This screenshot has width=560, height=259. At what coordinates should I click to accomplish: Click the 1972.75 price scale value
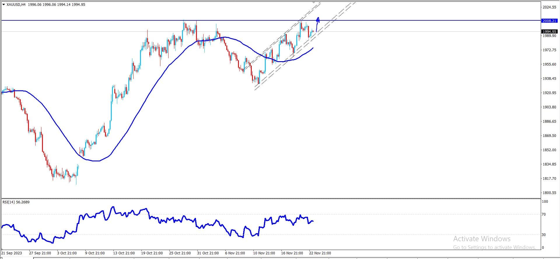[x=549, y=50]
